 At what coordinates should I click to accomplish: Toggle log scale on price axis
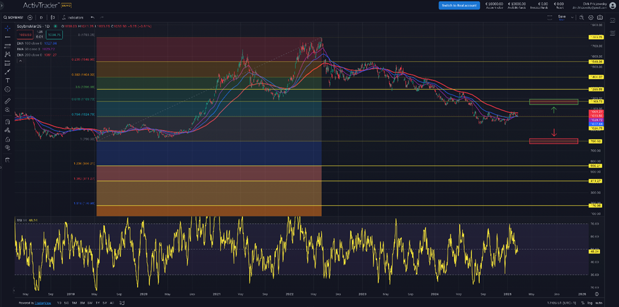pos(591,303)
